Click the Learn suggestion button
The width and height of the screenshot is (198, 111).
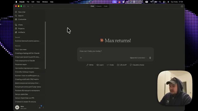(x=100, y=65)
